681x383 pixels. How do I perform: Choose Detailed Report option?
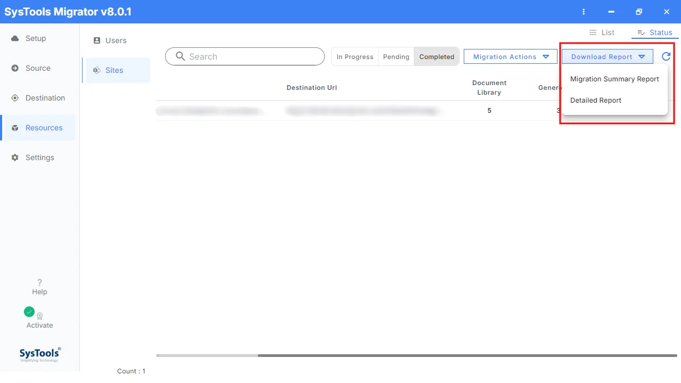[x=614, y=101]
